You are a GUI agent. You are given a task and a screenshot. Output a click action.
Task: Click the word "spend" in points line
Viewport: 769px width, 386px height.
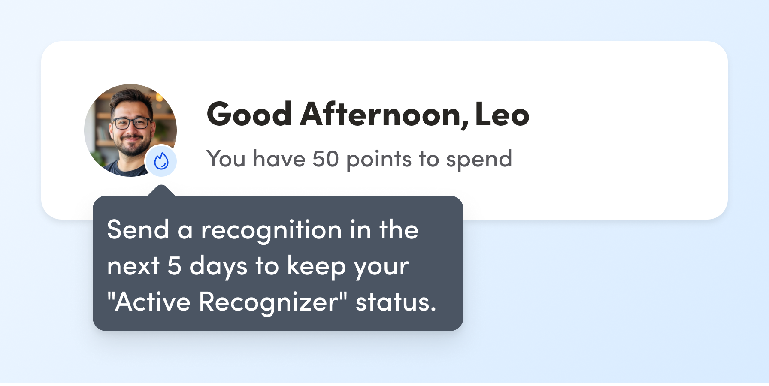point(479,160)
